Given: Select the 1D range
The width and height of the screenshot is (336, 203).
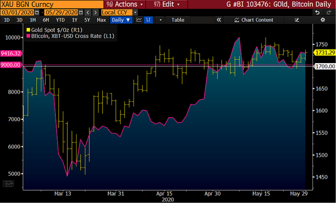Looking at the screenshot, I should [x=7, y=20].
